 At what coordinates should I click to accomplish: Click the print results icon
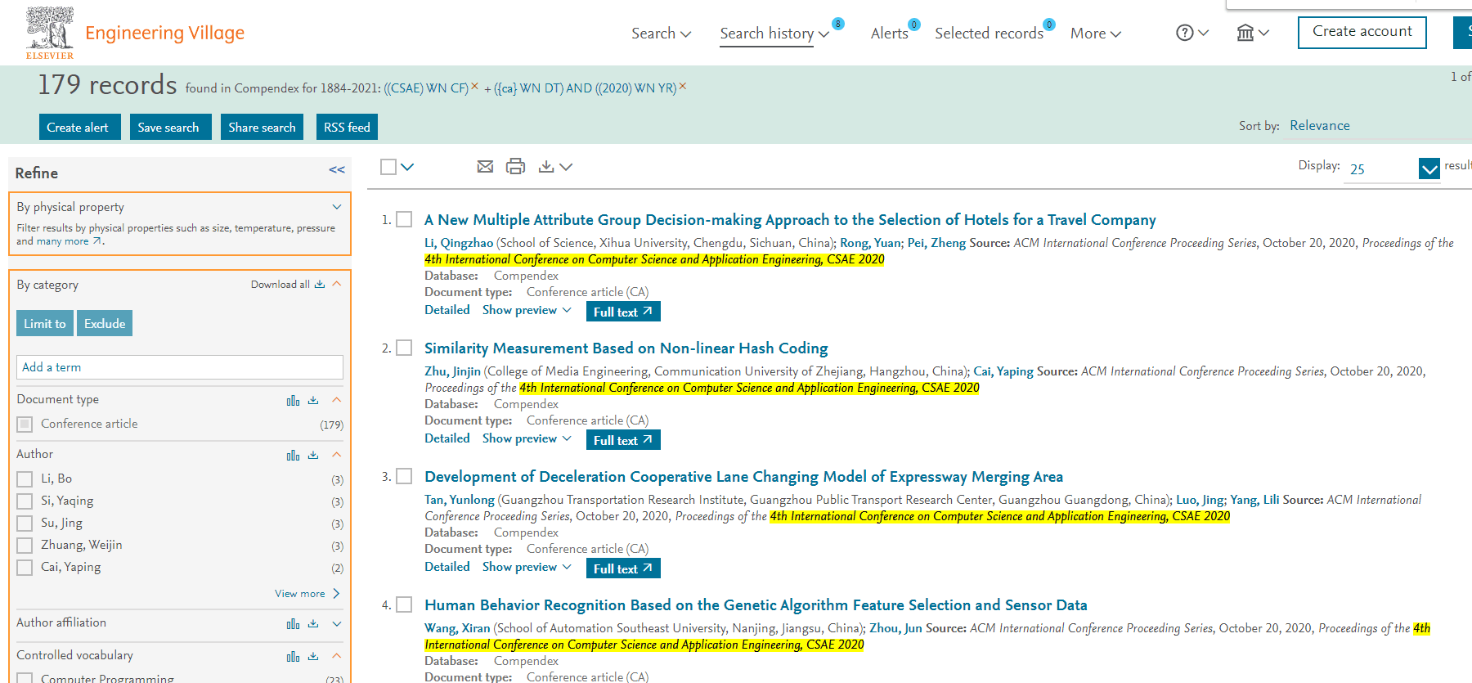tap(515, 167)
